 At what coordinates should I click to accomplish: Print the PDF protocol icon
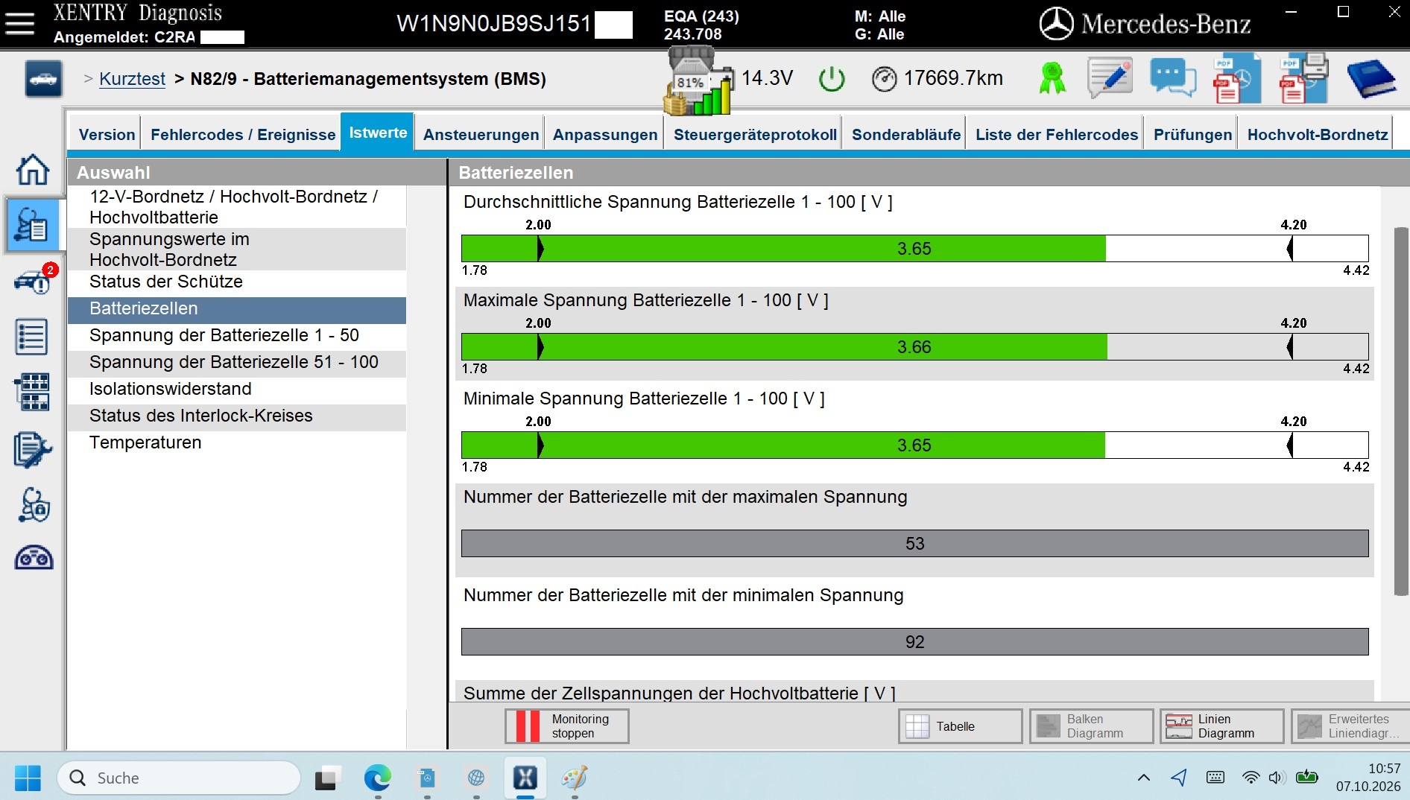point(1303,78)
